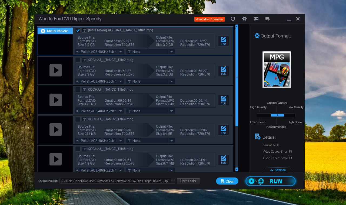
Task: Click Edit icon for KOCHAJ_I_TANCZ_Title2
Action: (x=223, y=71)
